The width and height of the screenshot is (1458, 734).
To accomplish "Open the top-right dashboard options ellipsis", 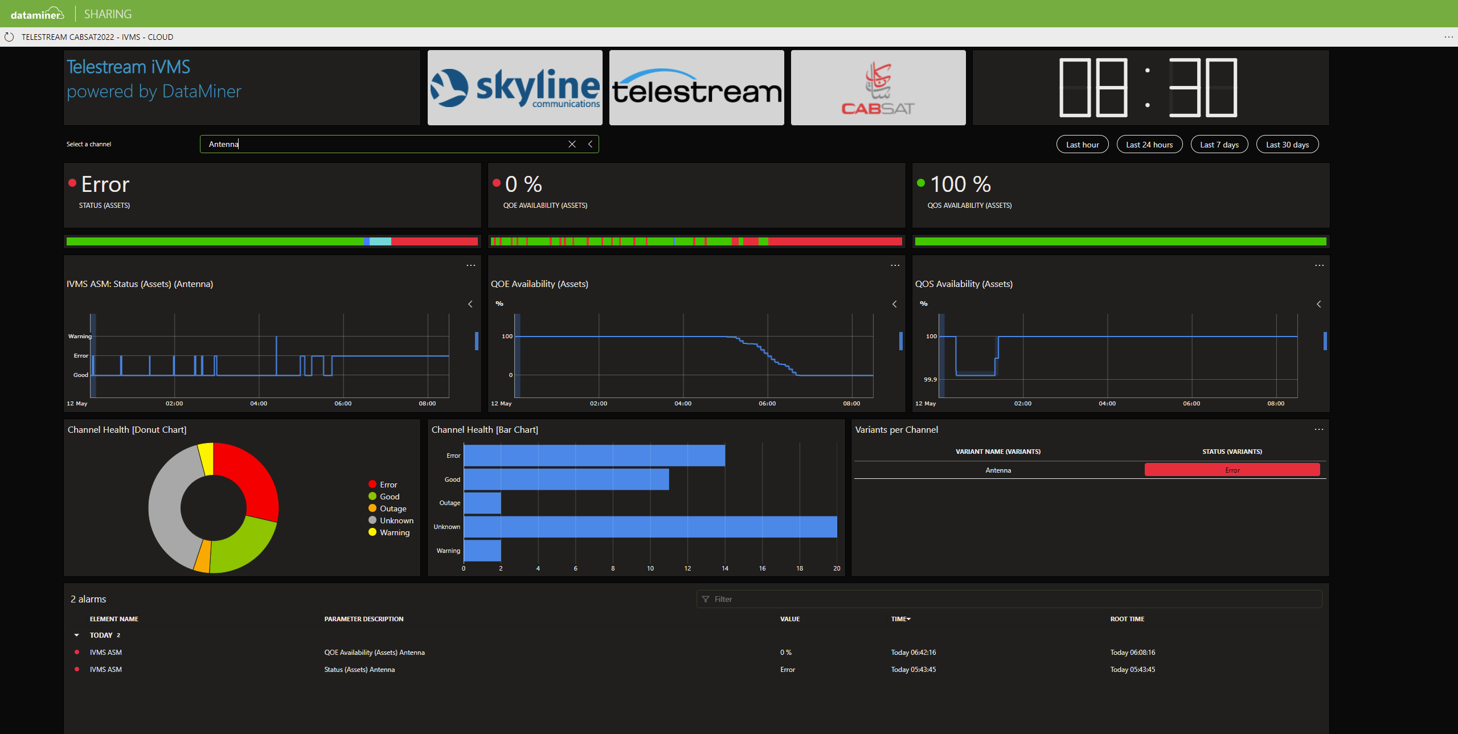I will [x=1448, y=37].
